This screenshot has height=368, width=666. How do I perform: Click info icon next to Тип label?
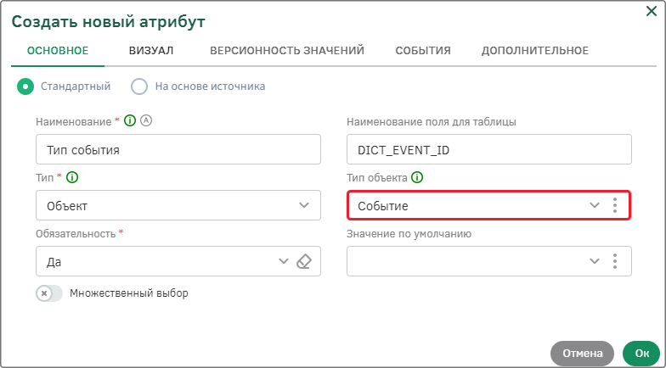pyautogui.click(x=72, y=178)
